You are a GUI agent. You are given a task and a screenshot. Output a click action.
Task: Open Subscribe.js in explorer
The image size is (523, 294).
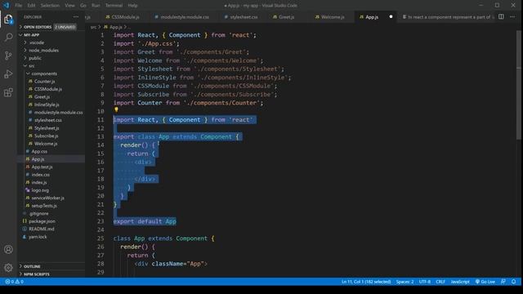51,136
